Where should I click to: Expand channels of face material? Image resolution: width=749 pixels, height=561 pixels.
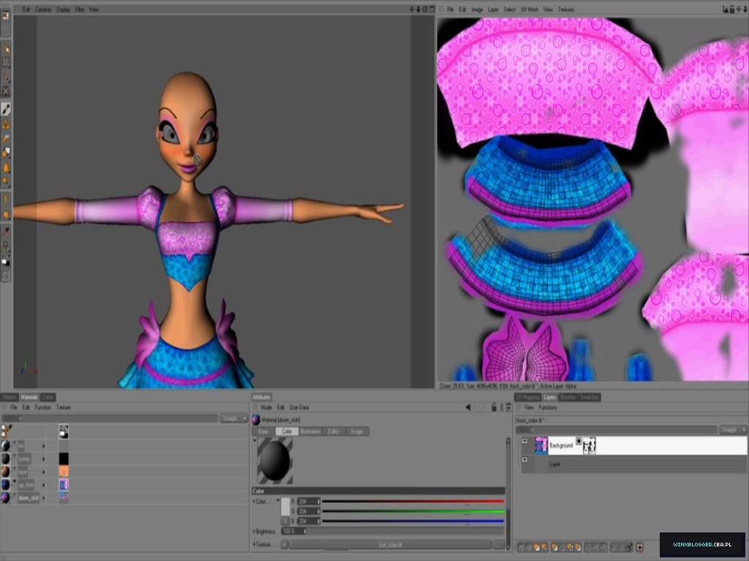(43, 472)
